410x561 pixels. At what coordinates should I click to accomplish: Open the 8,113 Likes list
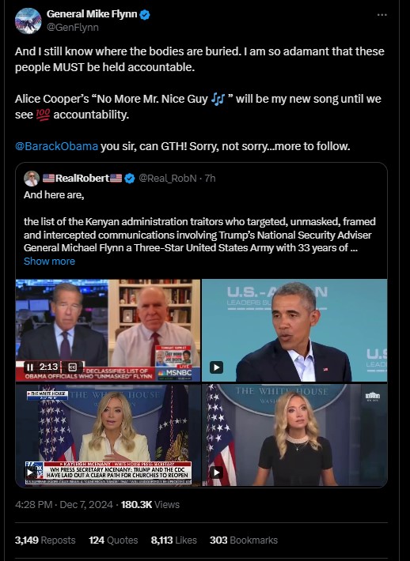click(174, 540)
